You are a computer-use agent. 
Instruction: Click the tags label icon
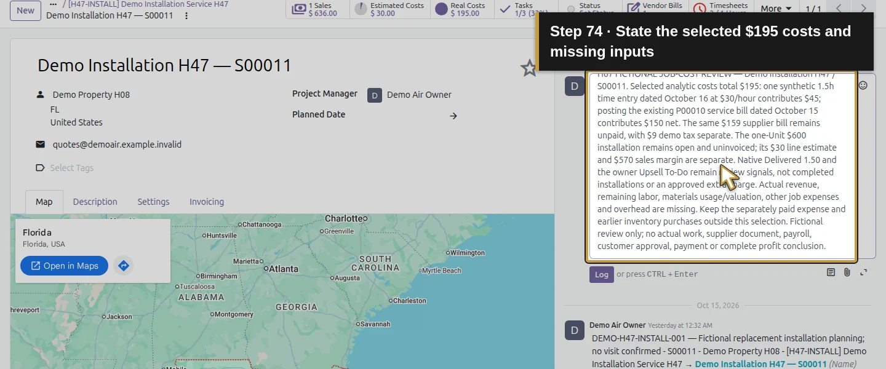click(41, 168)
